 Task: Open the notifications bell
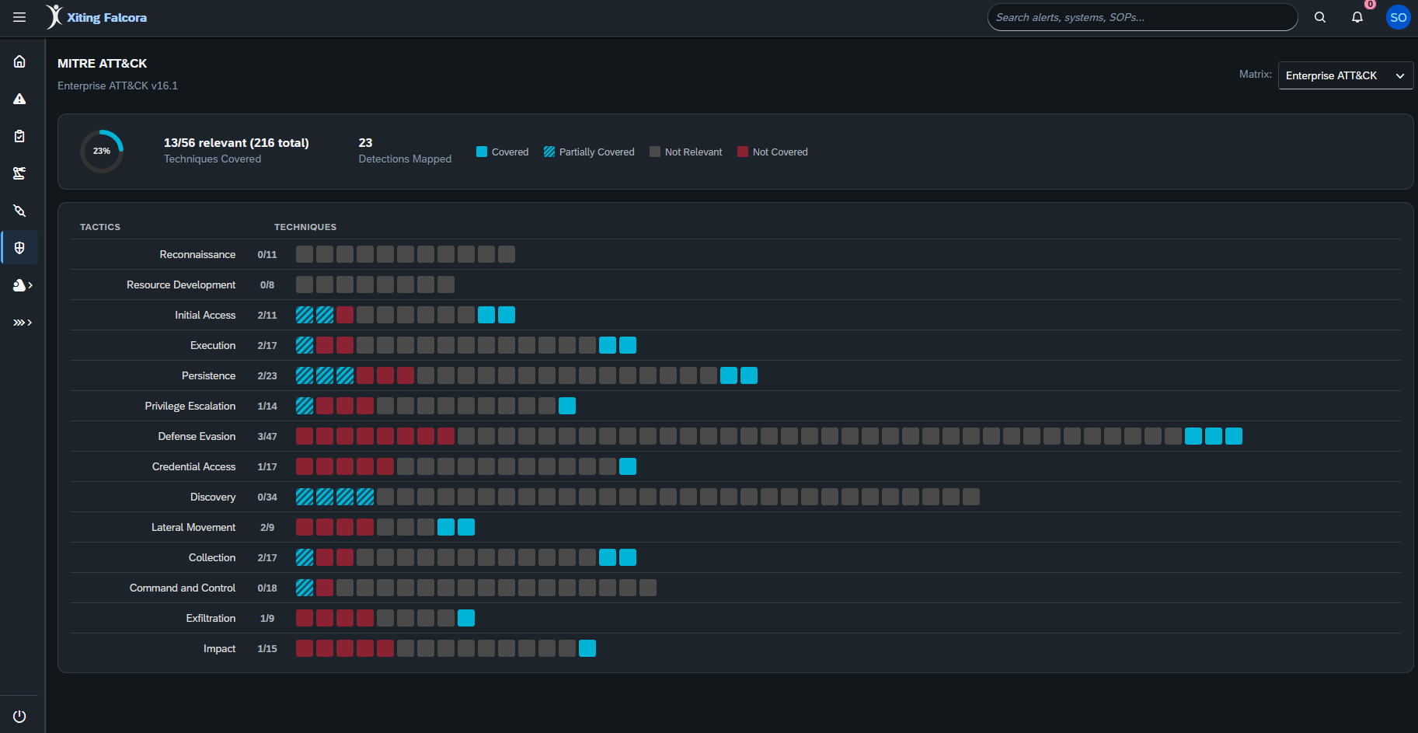[x=1357, y=17]
